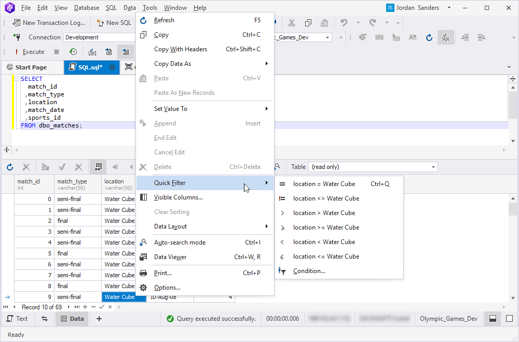Expand the Data Layout submenu
519x342 pixels.
click(x=205, y=226)
